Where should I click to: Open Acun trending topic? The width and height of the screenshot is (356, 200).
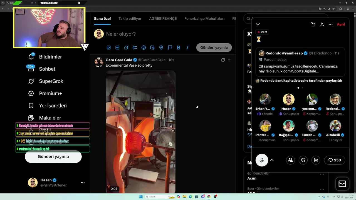[252, 178]
